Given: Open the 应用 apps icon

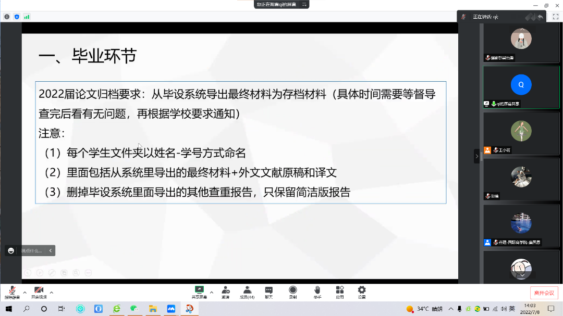Looking at the screenshot, I should click(340, 292).
